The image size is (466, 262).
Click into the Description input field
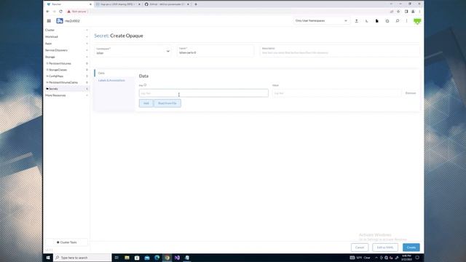(x=340, y=51)
